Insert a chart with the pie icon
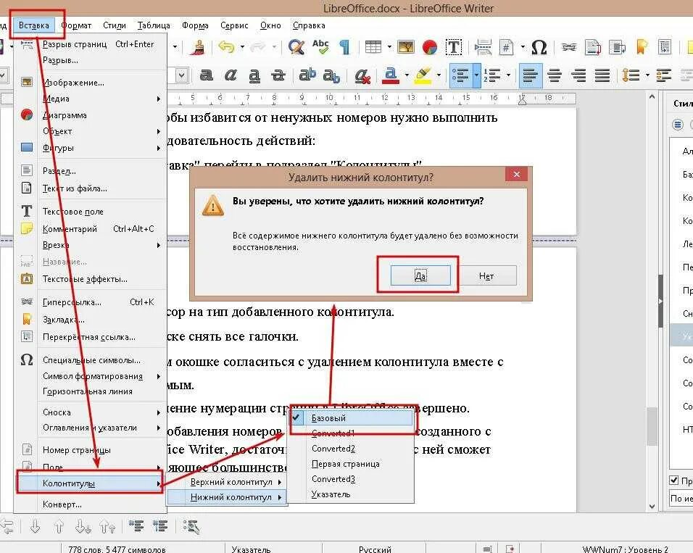Screen dimensions: 693x553 click(x=429, y=47)
